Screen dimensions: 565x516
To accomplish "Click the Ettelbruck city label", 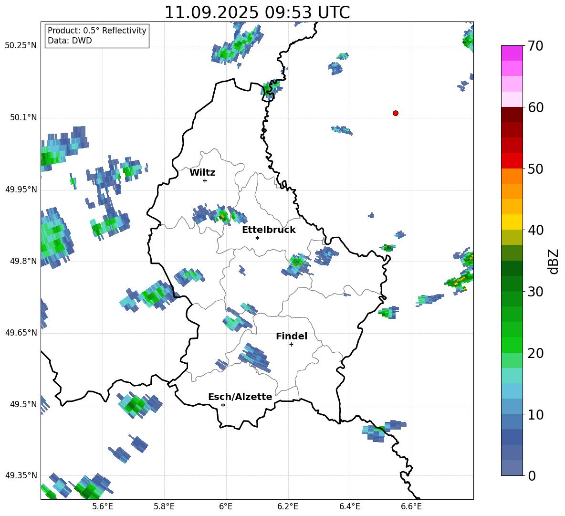I will coord(269,230).
